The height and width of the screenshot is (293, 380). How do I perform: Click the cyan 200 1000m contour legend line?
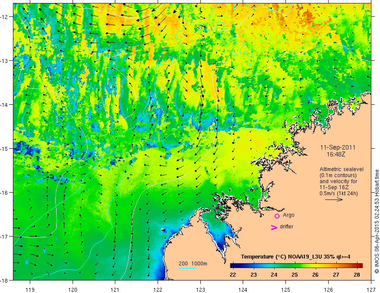(x=187, y=268)
